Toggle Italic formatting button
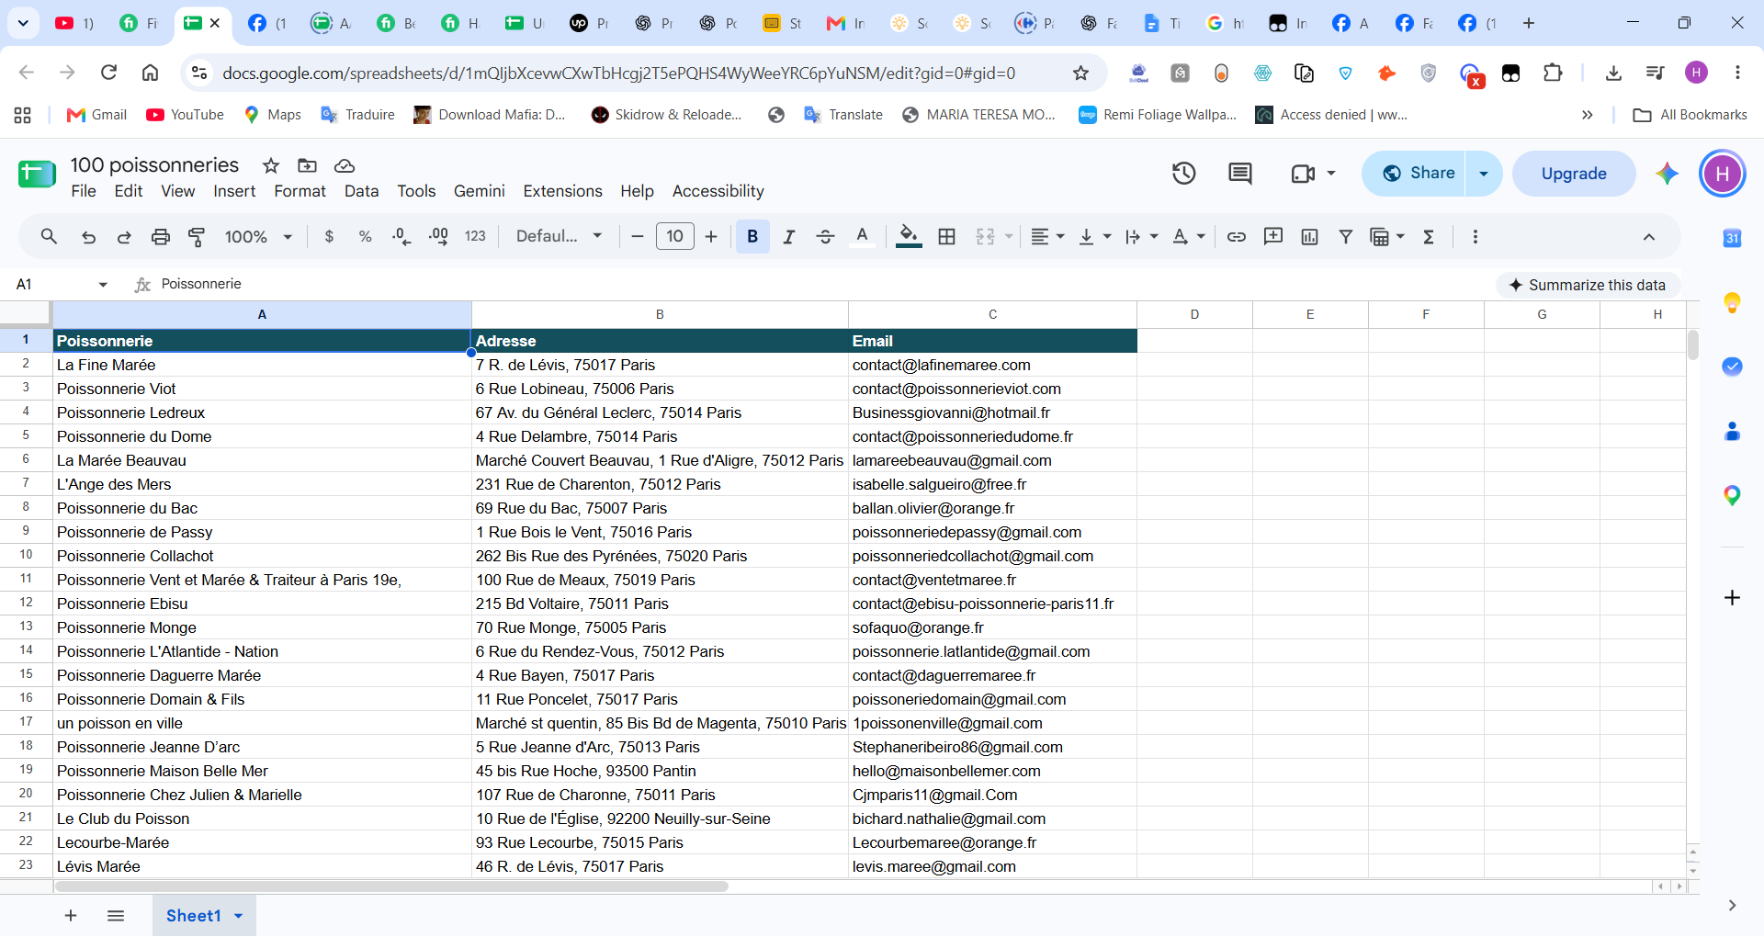Image resolution: width=1764 pixels, height=937 pixels. (788, 237)
